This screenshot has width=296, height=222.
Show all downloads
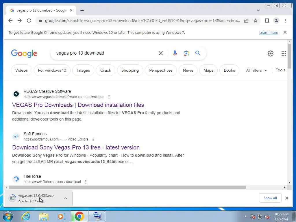pyautogui.click(x=270, y=198)
